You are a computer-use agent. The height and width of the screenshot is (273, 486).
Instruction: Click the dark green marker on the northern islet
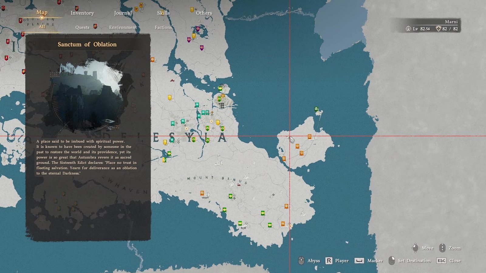(x=316, y=109)
